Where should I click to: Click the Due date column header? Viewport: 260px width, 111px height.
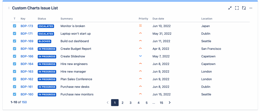pyautogui.click(x=158, y=19)
